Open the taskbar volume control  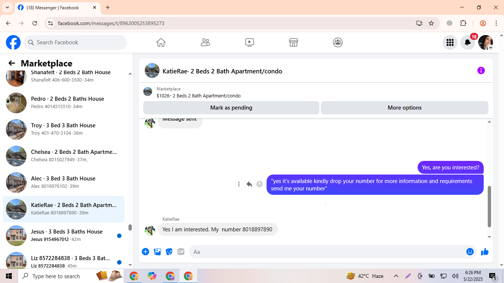[x=455, y=276]
